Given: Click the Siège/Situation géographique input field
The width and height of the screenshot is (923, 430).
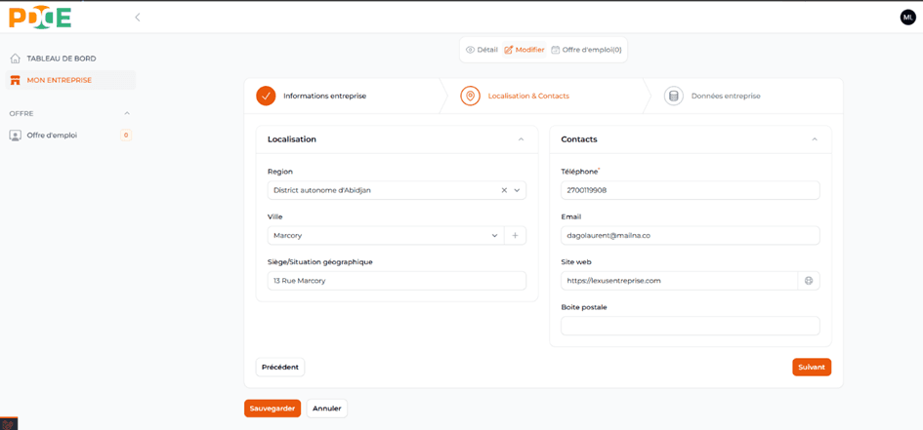Looking at the screenshot, I should click(x=397, y=281).
